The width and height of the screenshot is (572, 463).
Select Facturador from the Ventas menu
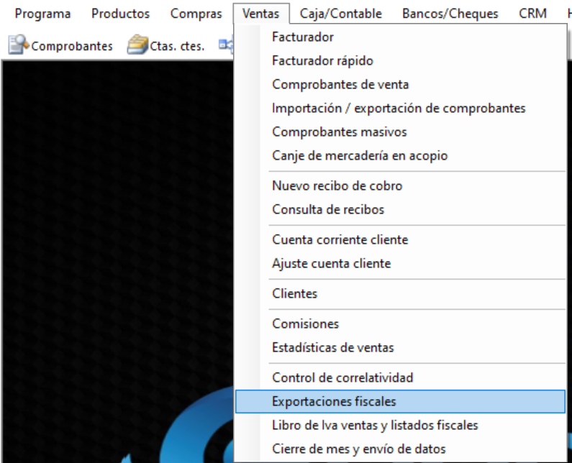coord(303,37)
